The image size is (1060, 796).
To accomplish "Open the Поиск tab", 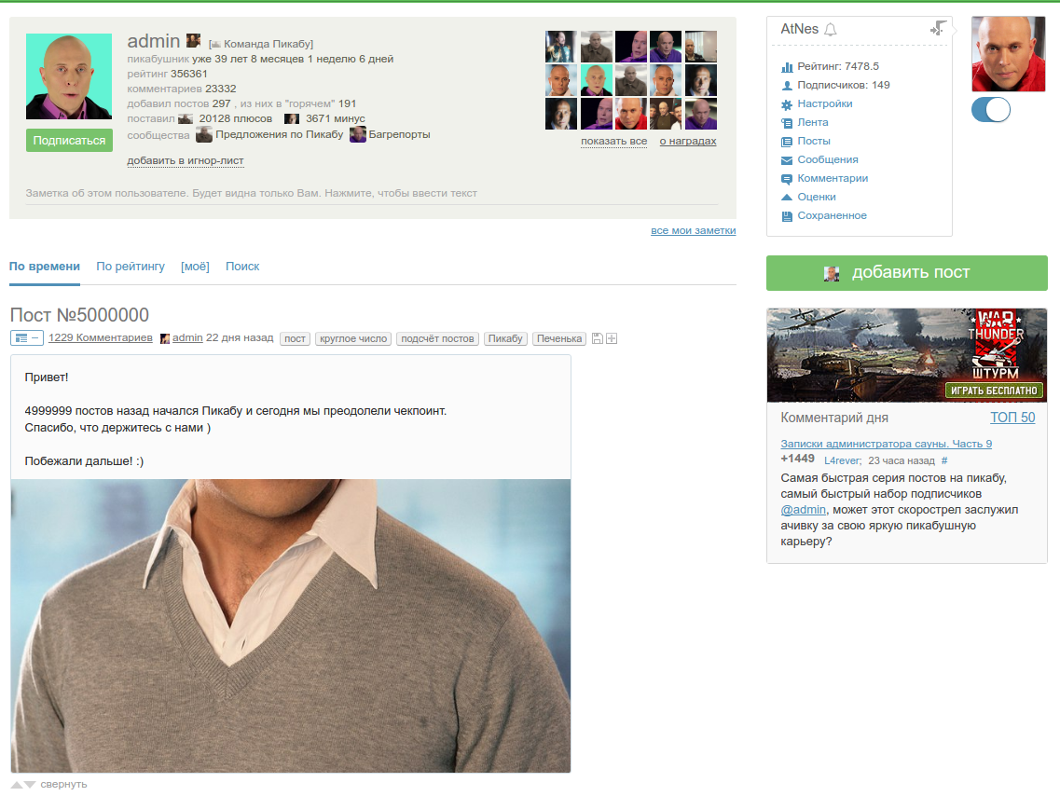I will click(x=242, y=267).
